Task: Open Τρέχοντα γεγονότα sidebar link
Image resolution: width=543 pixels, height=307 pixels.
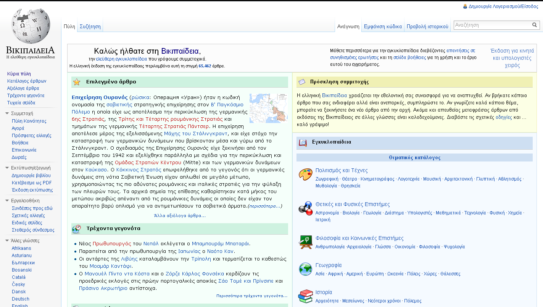Action: (x=26, y=96)
